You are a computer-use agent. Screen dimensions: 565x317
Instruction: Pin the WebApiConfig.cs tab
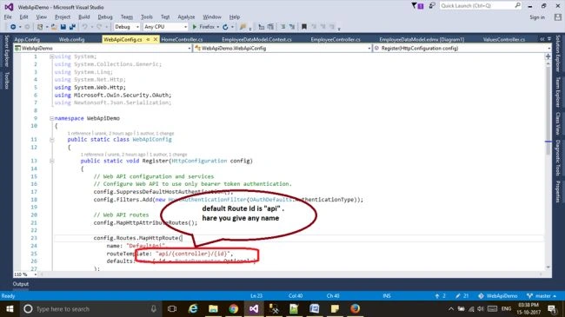(148, 39)
